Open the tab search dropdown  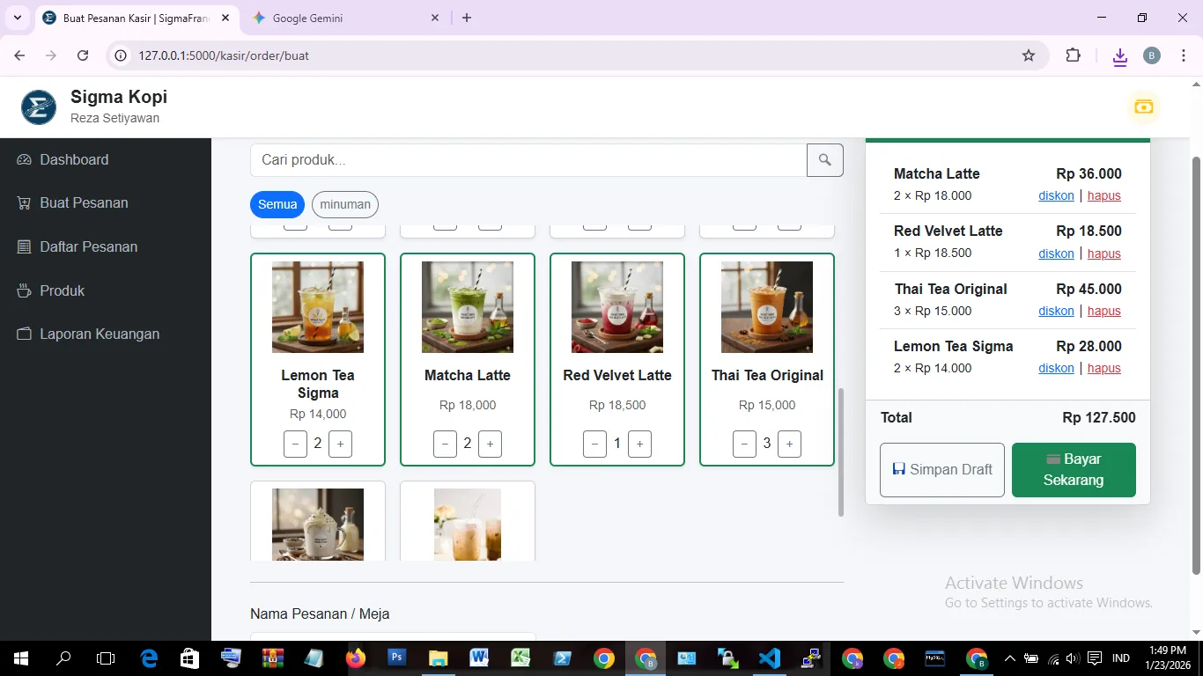point(17,18)
